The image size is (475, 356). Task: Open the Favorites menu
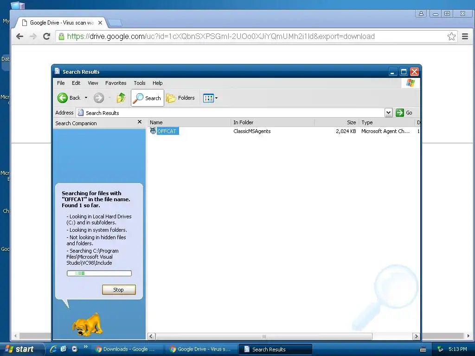pyautogui.click(x=116, y=83)
